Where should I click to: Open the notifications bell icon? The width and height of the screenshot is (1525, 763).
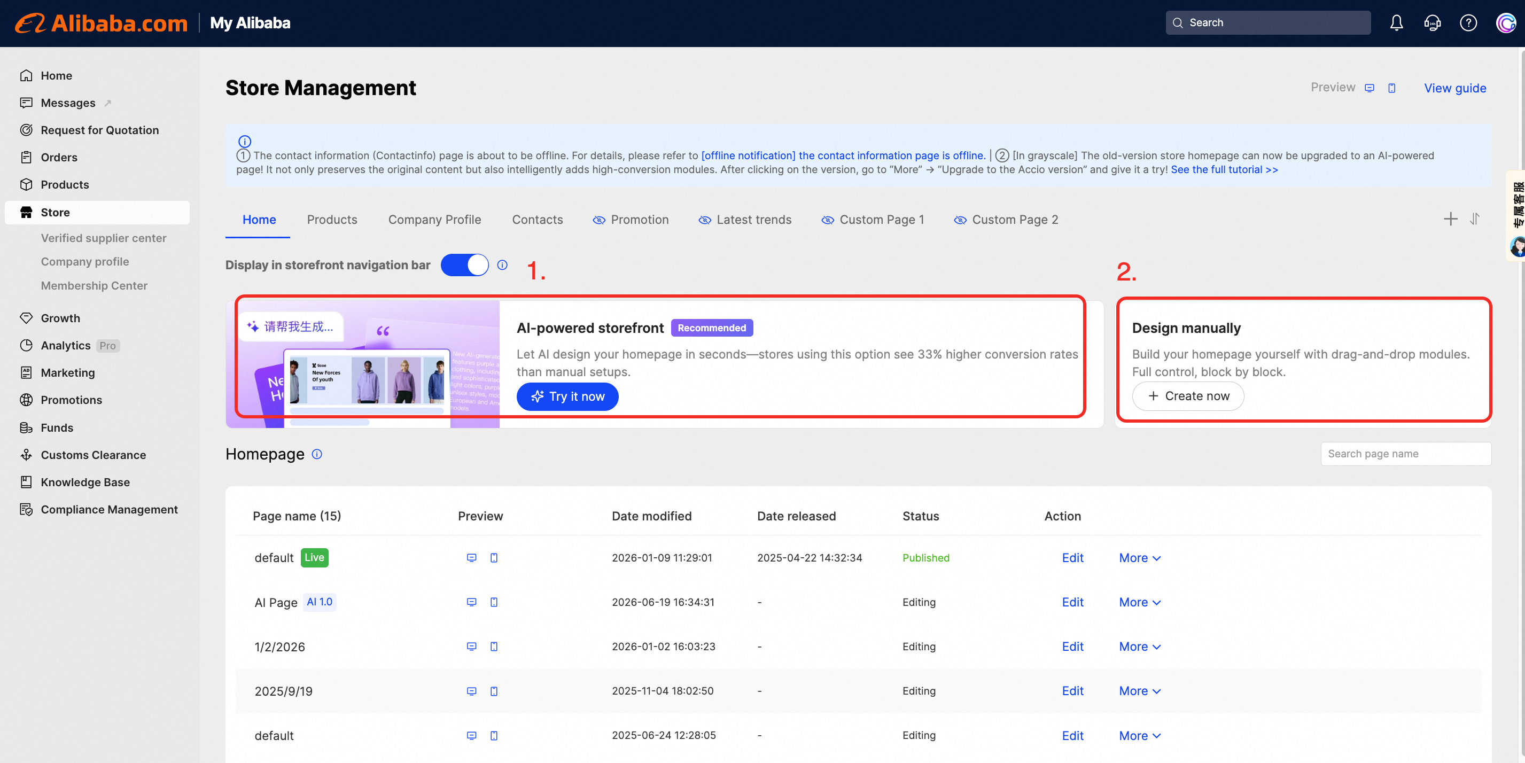pos(1396,22)
